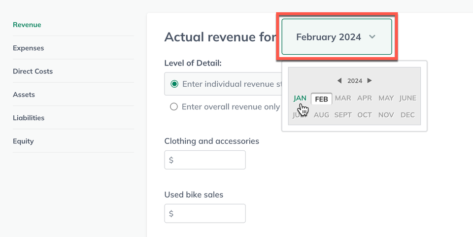Focus the Used bike sales amount field
Viewport: 473px width, 237px height.
(205, 213)
